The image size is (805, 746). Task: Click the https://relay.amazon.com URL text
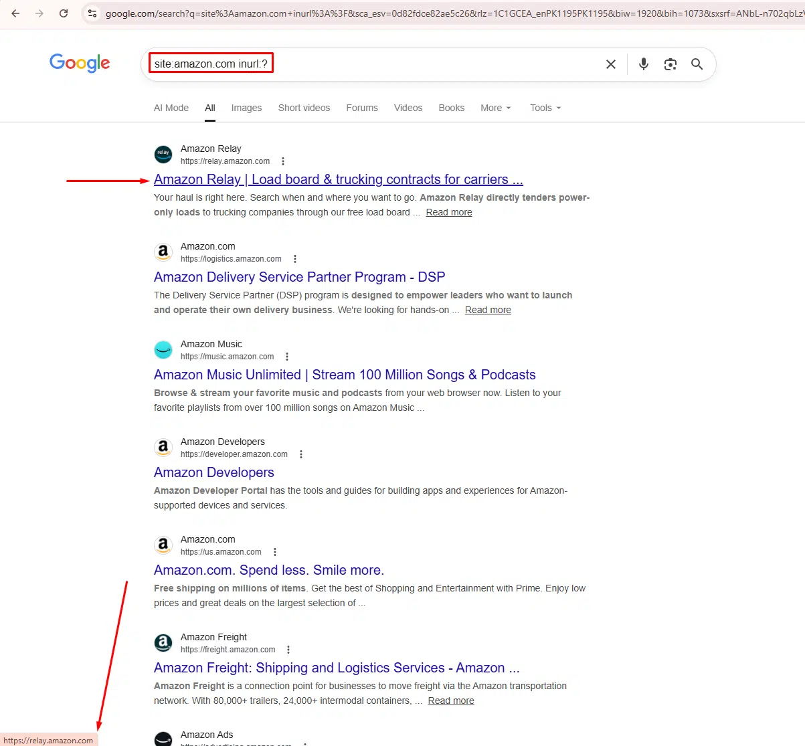tap(226, 161)
